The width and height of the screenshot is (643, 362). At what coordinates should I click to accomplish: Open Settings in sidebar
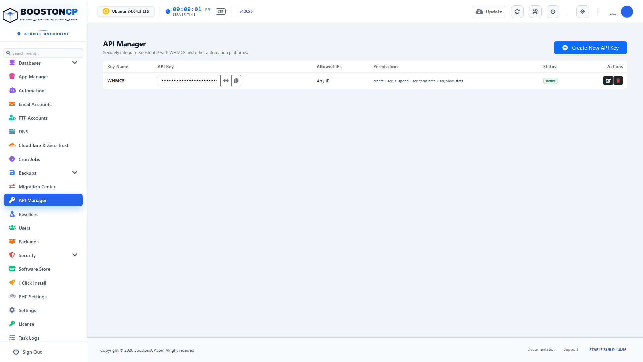[x=43, y=310]
